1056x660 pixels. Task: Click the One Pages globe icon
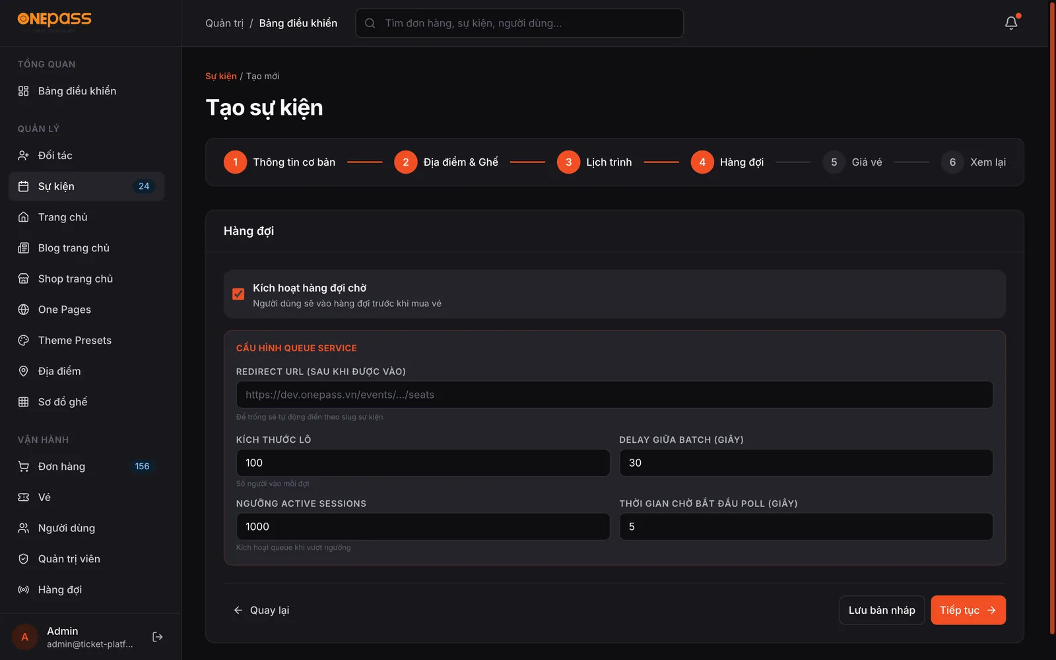point(23,310)
